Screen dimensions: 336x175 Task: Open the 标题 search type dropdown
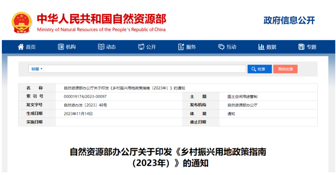pyautogui.click(x=37, y=69)
